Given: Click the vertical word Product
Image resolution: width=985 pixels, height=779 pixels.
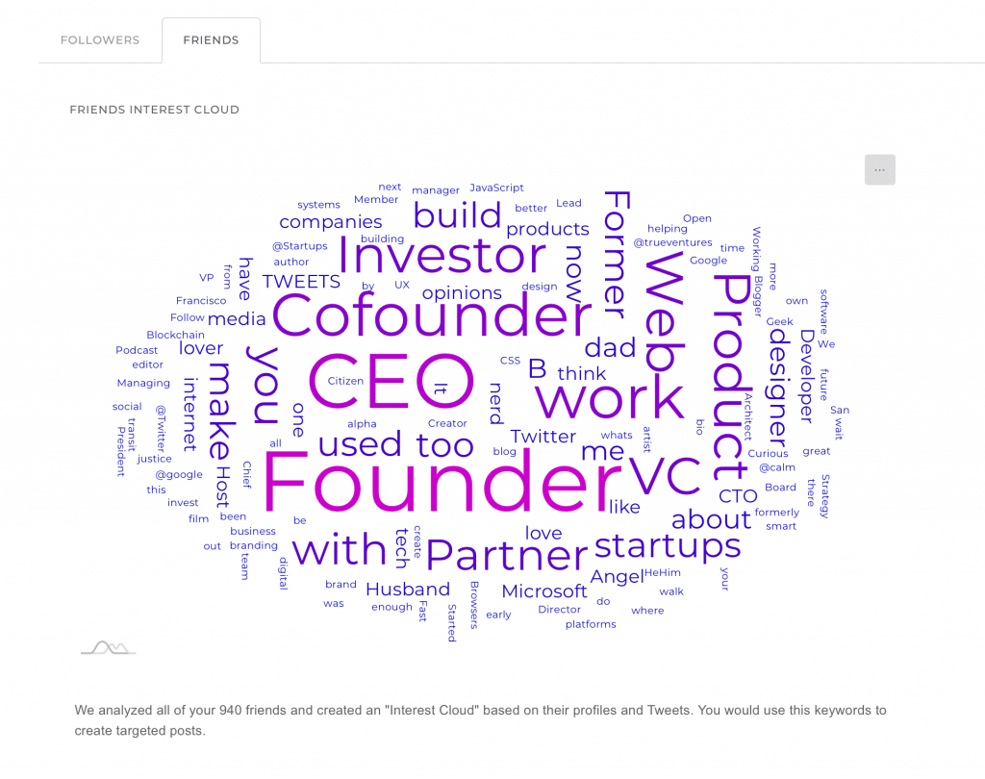Looking at the screenshot, I should [x=731, y=378].
